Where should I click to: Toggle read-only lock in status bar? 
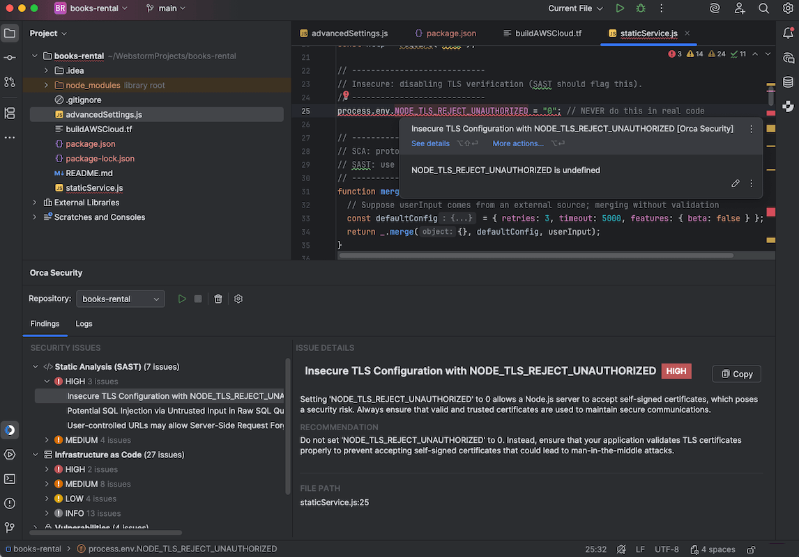point(751,549)
